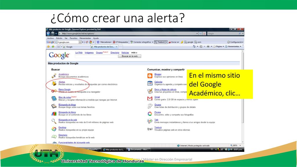Click the Home icon in the command bar
This screenshot has width=297, height=167.
(x=194, y=46)
